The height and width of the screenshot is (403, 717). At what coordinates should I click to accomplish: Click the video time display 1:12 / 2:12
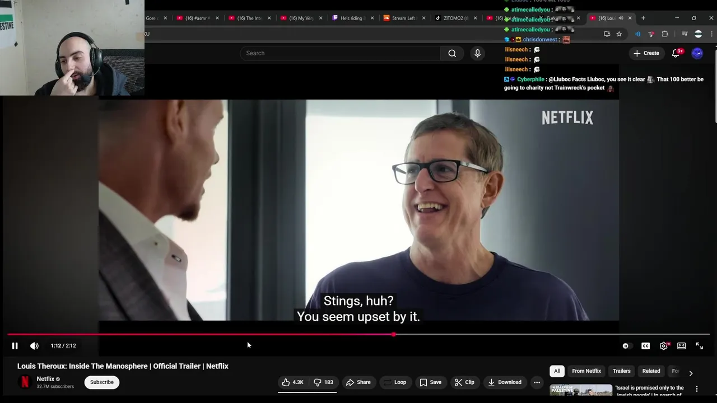[63, 346]
